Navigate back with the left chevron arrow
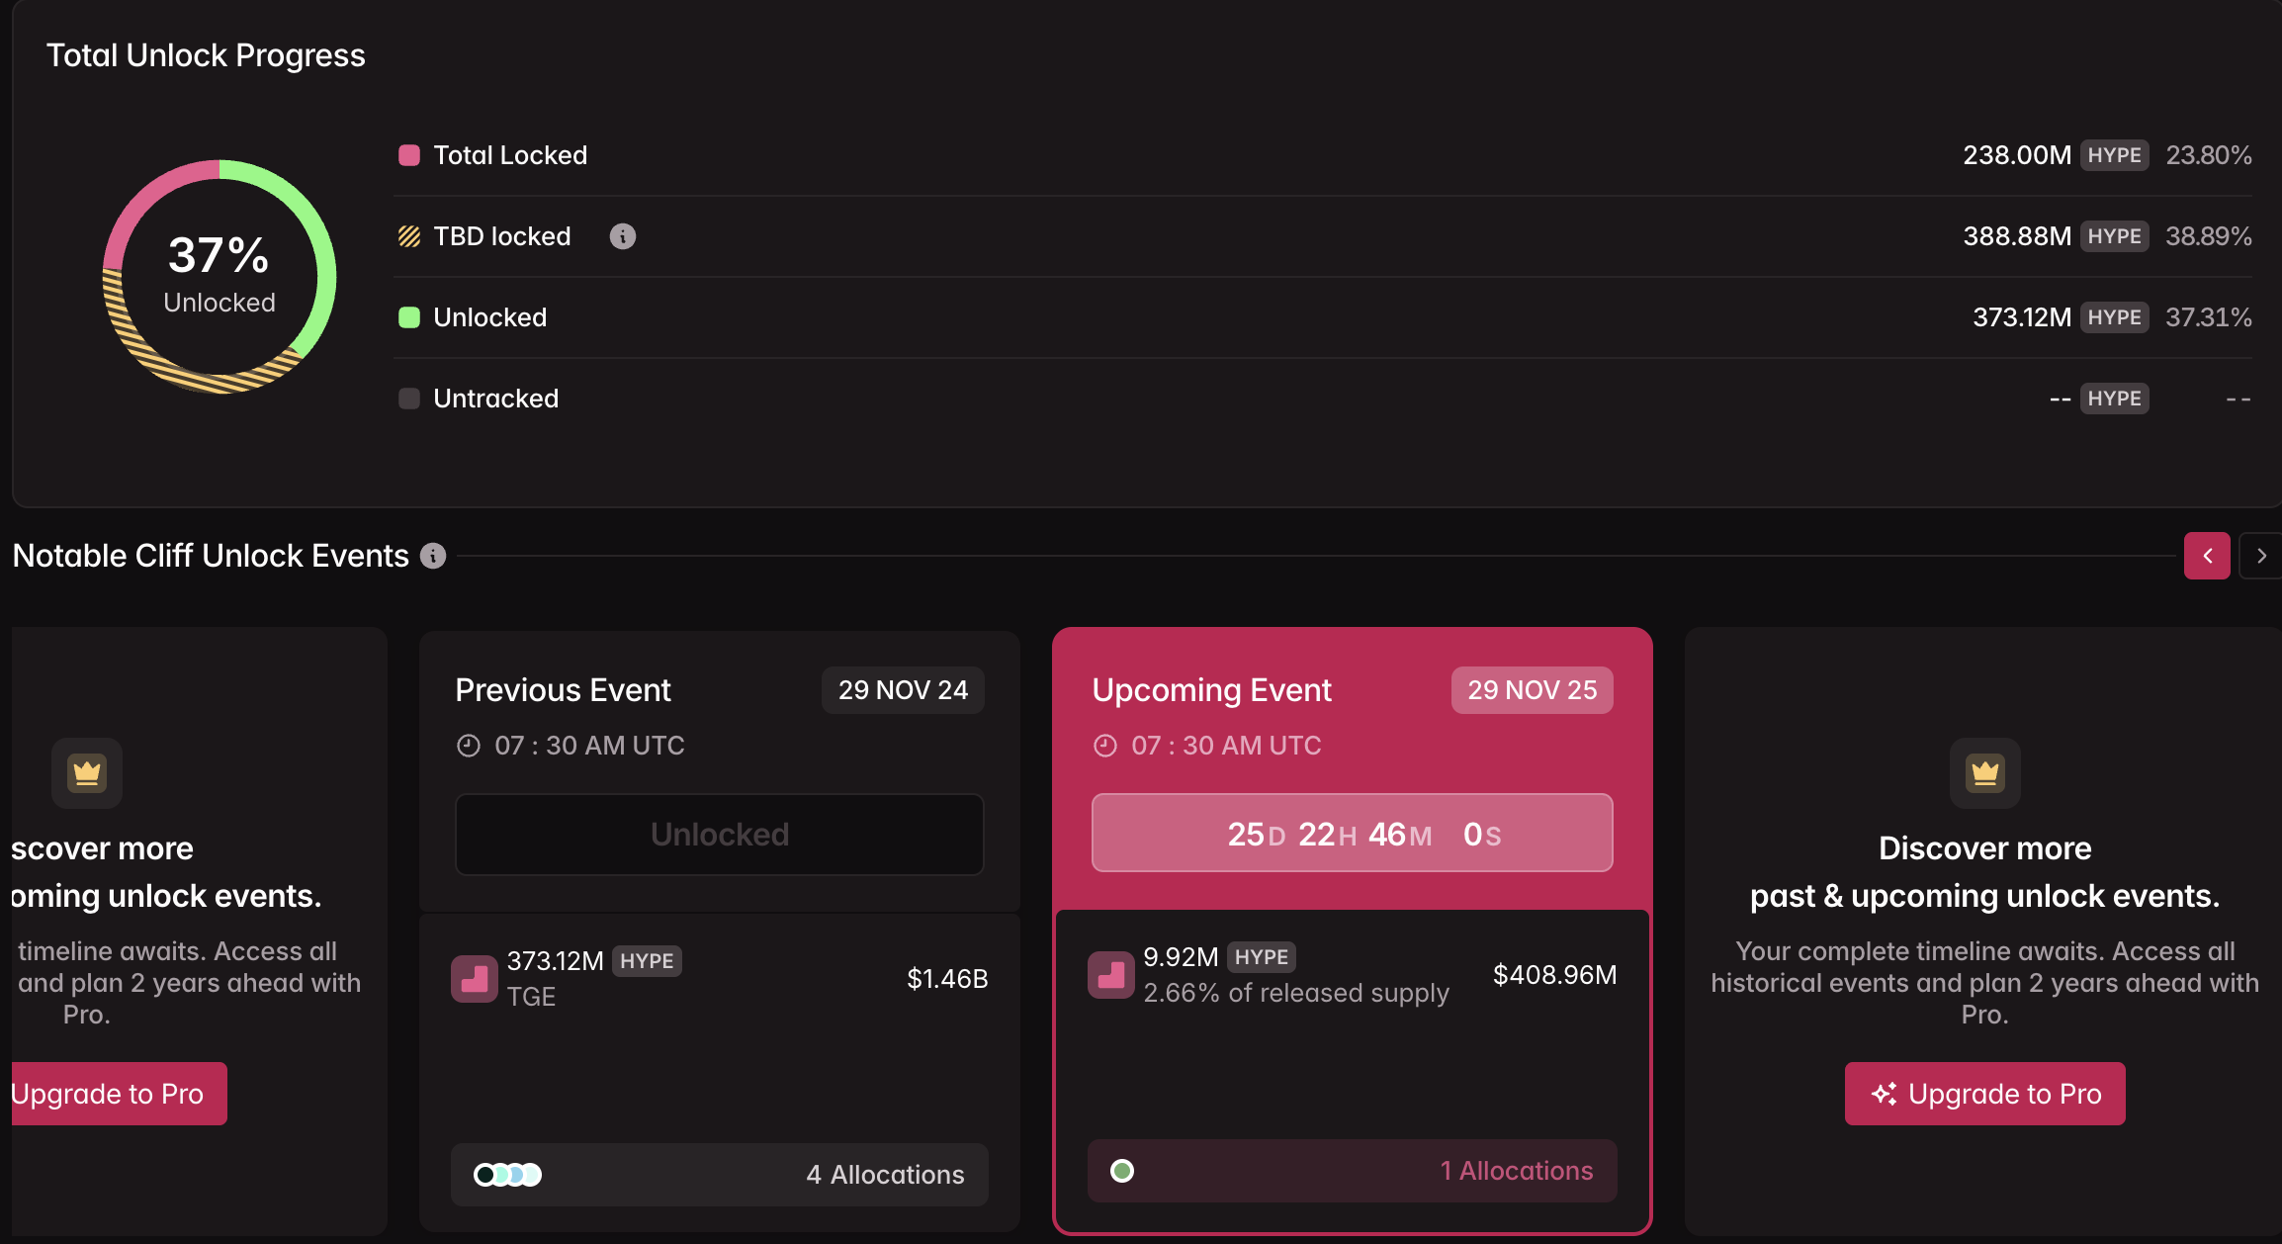Viewport: 2282px width, 1244px height. tap(2207, 555)
